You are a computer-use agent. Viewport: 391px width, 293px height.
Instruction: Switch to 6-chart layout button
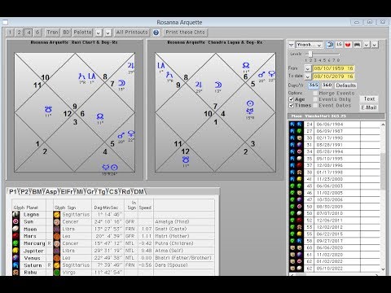37,33
